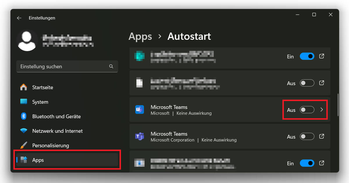The height and width of the screenshot is (183, 349).
Task: Navigate to System in the sidebar
Action: pyautogui.click(x=23, y=102)
